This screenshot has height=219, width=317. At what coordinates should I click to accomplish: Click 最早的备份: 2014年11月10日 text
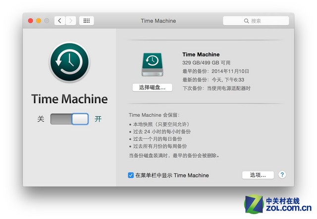click(x=216, y=71)
